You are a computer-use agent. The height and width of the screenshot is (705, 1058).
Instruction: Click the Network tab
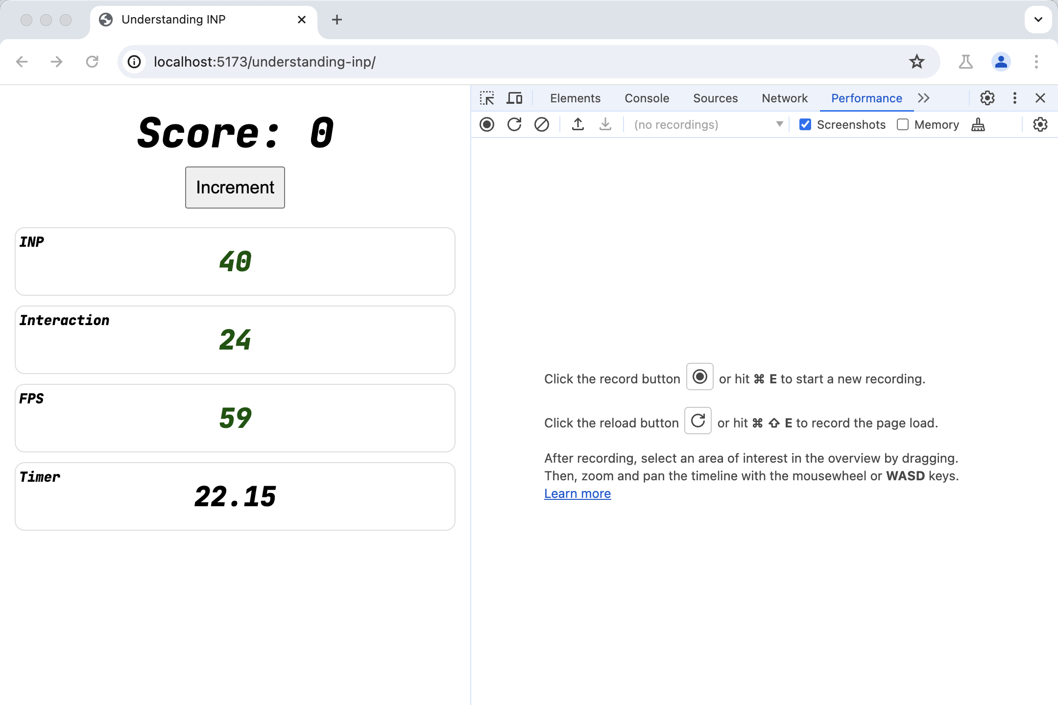click(x=785, y=98)
